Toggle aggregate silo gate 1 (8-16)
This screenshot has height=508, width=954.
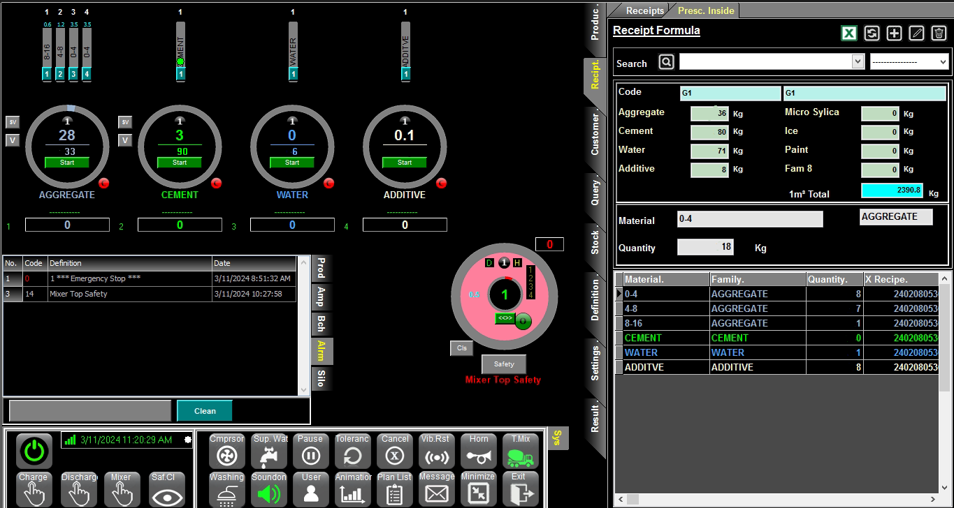tap(47, 73)
